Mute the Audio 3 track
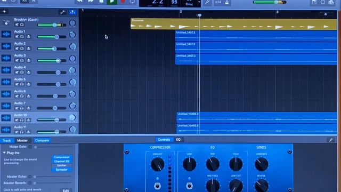 tap(17, 60)
